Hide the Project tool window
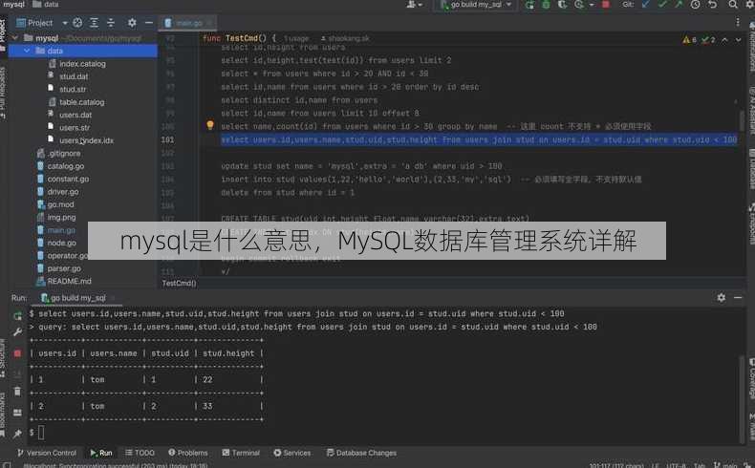Screen dimensions: 755x468 pos(149,23)
